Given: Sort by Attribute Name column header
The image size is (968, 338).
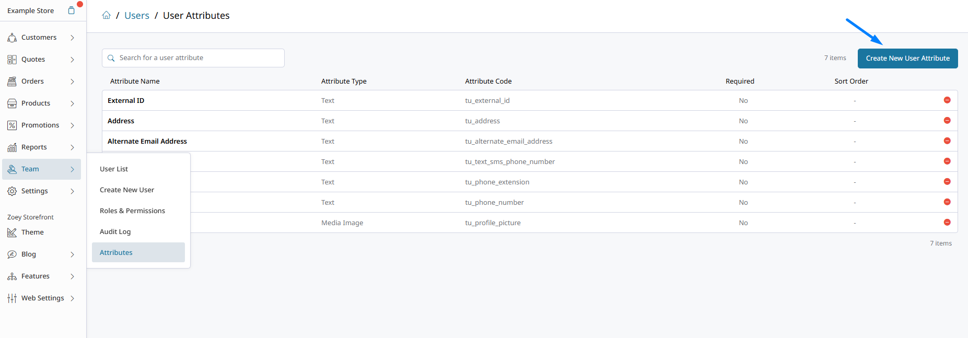Looking at the screenshot, I should pos(135,81).
